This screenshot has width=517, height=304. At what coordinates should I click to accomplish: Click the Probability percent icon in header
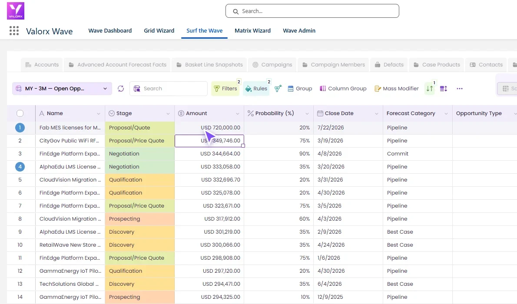[251, 113]
